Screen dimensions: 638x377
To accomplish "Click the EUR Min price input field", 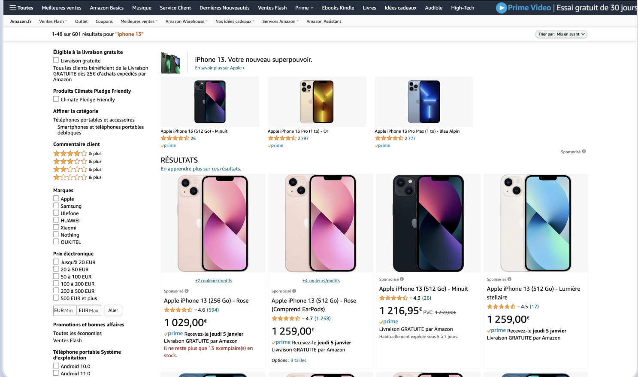I will point(64,310).
